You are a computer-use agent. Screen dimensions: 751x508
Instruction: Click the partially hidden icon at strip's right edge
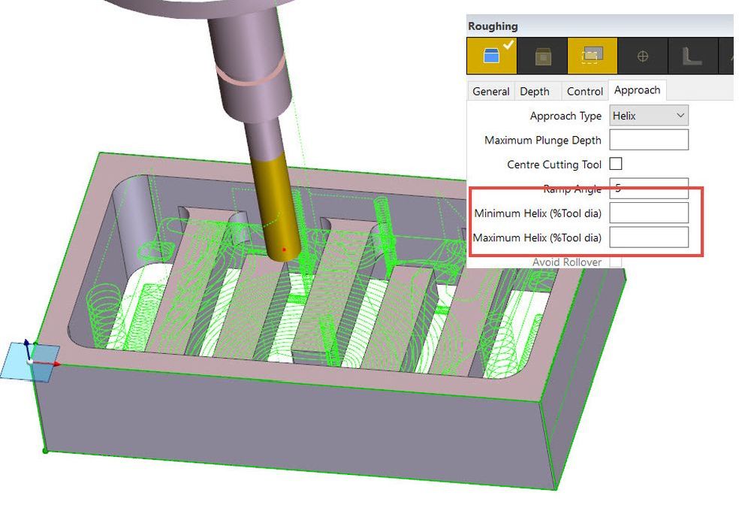coord(727,56)
